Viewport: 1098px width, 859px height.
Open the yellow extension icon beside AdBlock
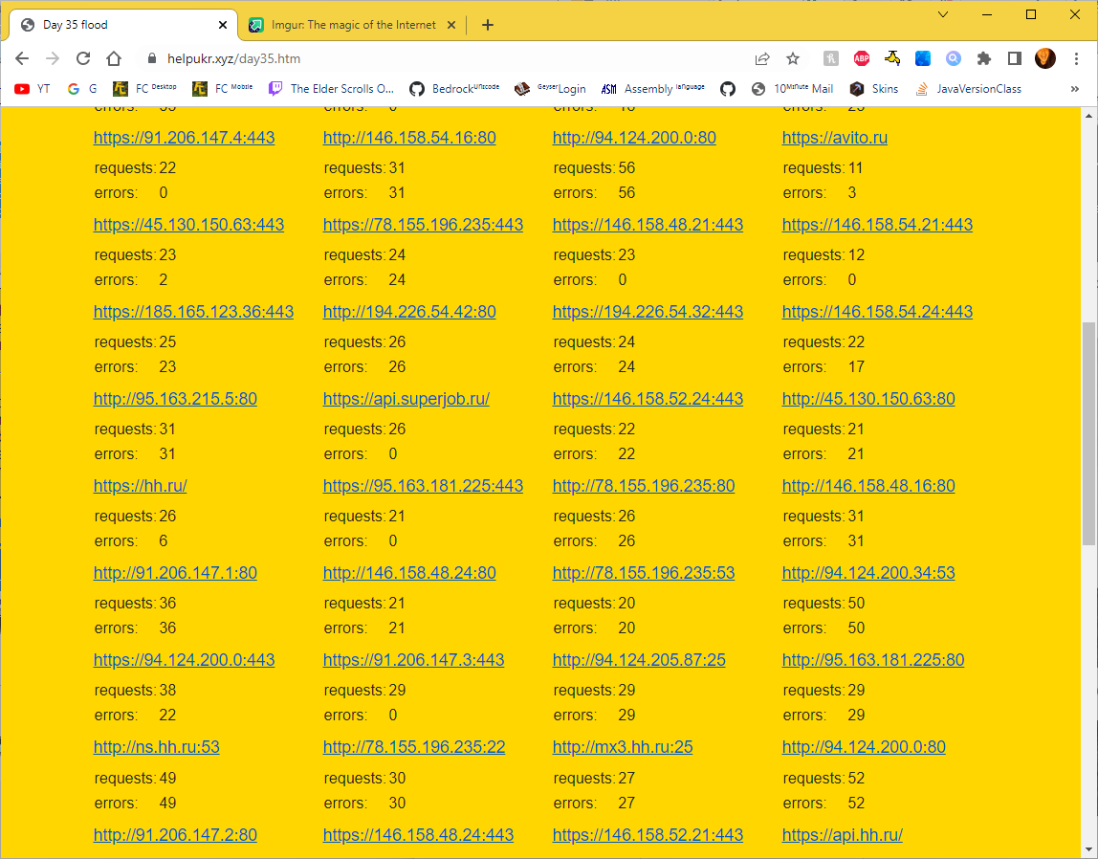click(892, 58)
